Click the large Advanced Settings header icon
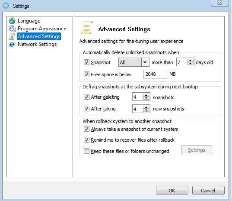This screenshot has width=232, height=201. [87, 28]
